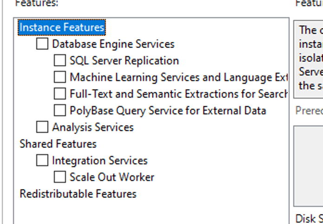Select the Shared Features tree heading
The width and height of the screenshot is (323, 224).
pos(58,144)
